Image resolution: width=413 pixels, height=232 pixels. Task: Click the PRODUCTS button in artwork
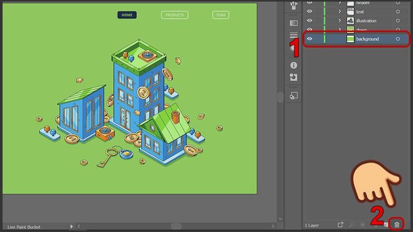coord(175,15)
